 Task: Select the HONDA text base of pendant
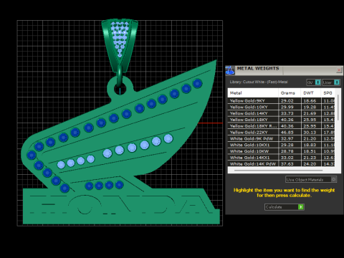pyautogui.click(x=121, y=206)
